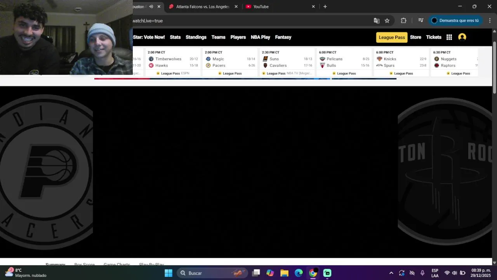The image size is (497, 280).
Task: Click League Pass link under Knicks vs Spurs
Action: (401, 73)
